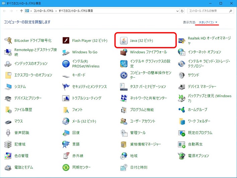Open the トラブルシューティング icon

[66, 98]
